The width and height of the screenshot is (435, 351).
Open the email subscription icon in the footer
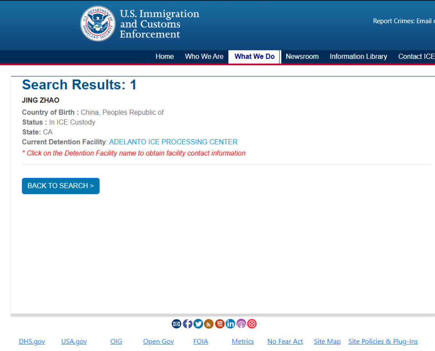click(x=176, y=324)
